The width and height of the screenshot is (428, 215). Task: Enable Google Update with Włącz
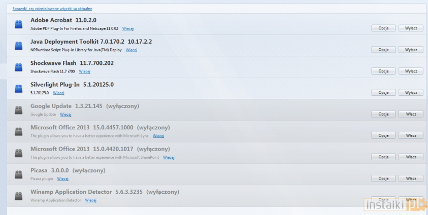411,114
